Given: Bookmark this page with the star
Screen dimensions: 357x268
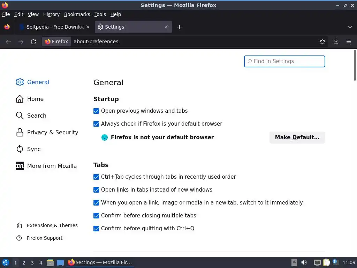Looking at the screenshot, I should [322, 42].
